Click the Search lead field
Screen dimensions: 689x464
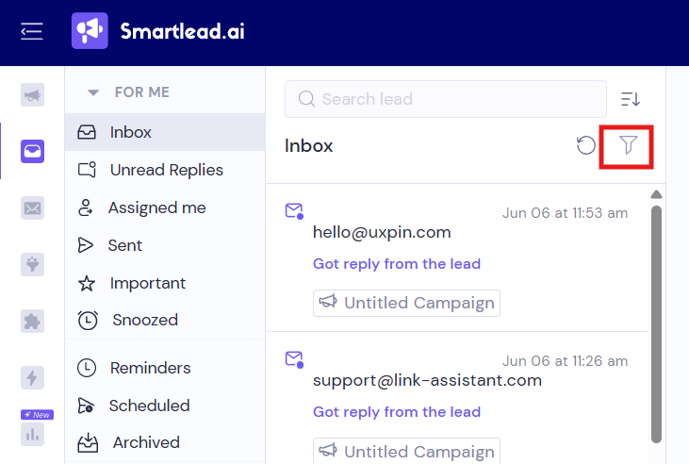[446, 99]
